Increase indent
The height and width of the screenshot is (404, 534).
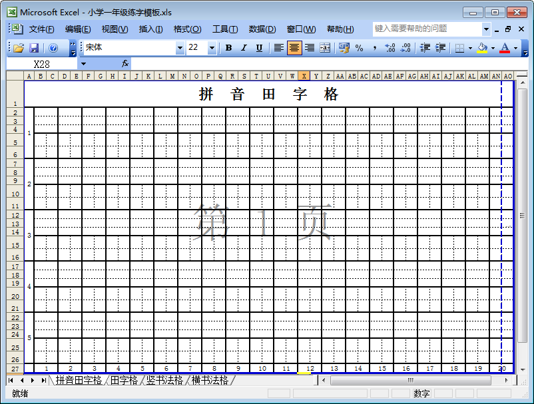coord(440,48)
